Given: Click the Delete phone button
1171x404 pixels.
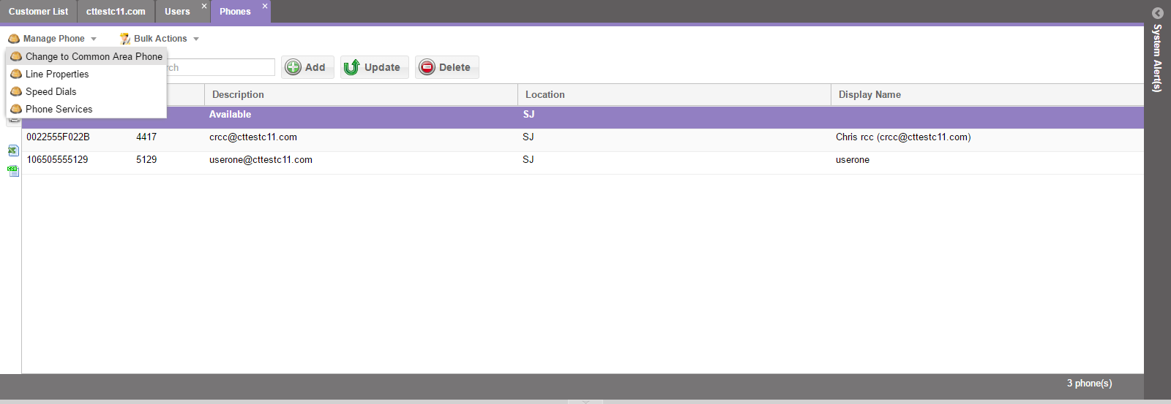Looking at the screenshot, I should pos(446,67).
